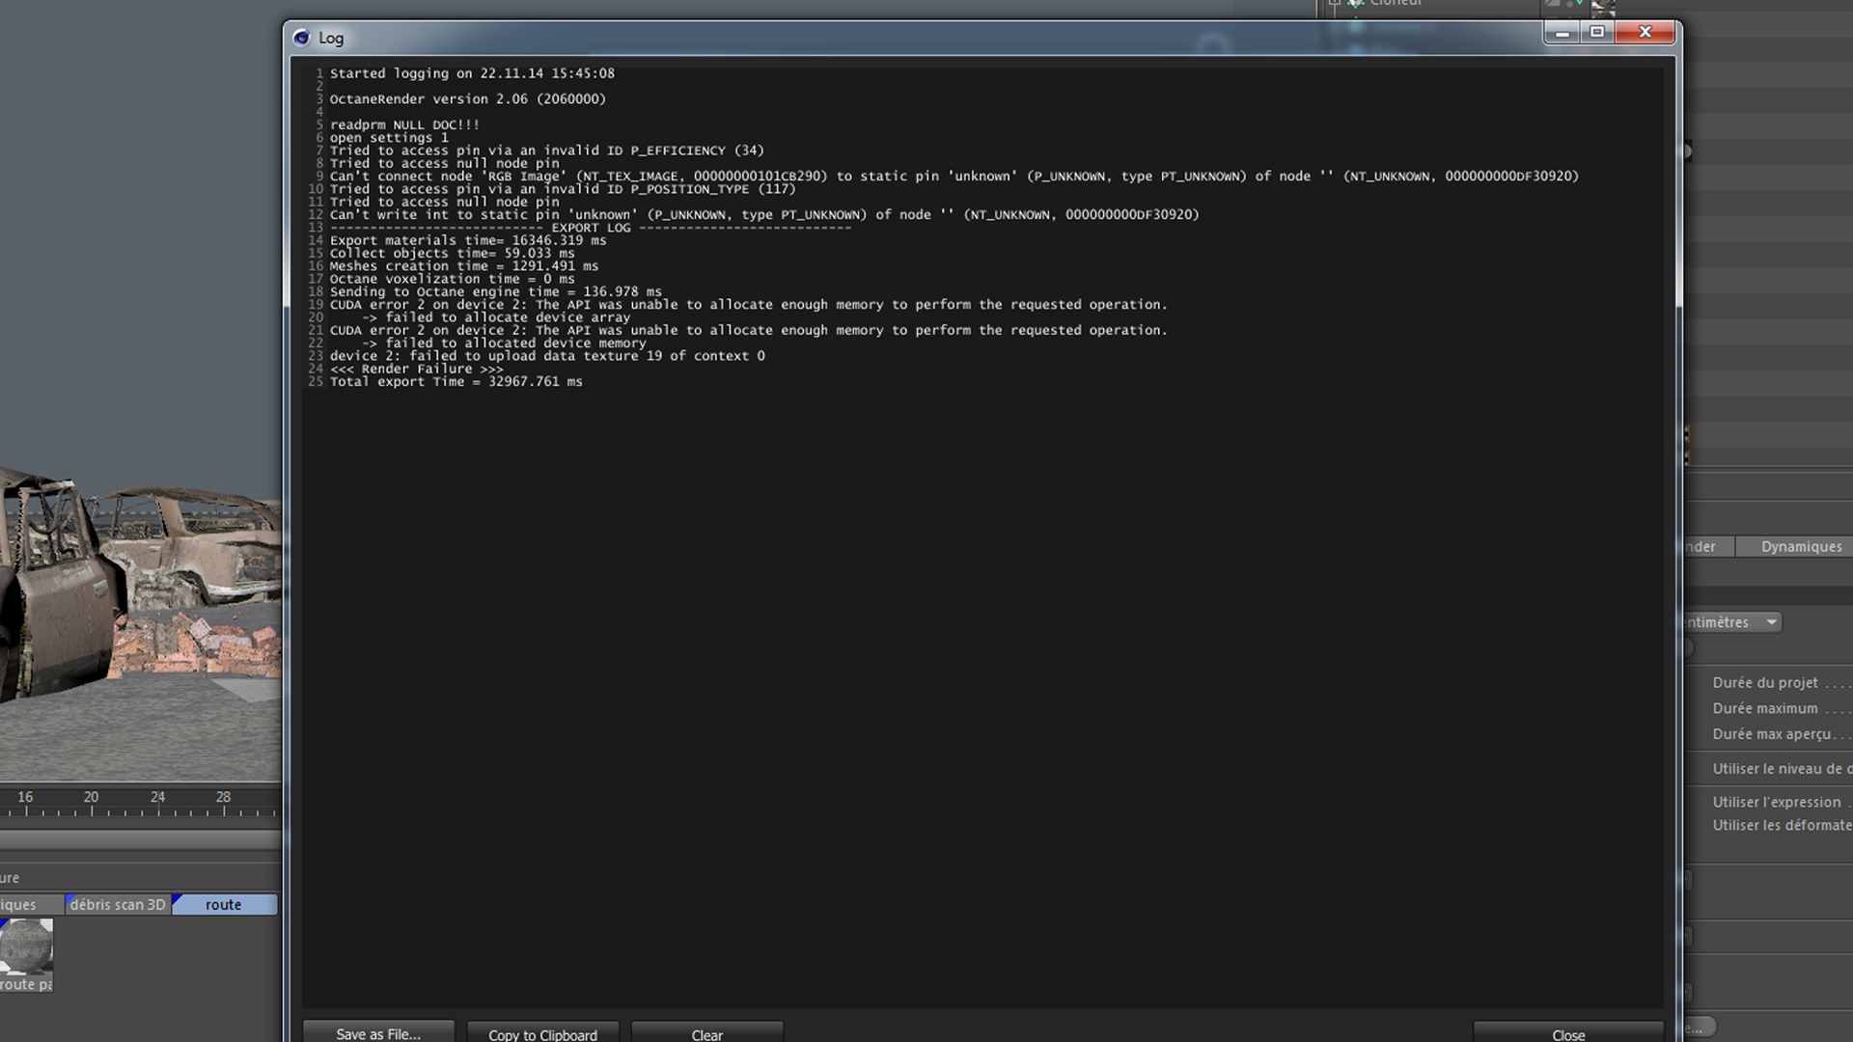Click the Close button at bottom of Log
Image resolution: width=1853 pixels, height=1042 pixels.
[x=1568, y=1033]
